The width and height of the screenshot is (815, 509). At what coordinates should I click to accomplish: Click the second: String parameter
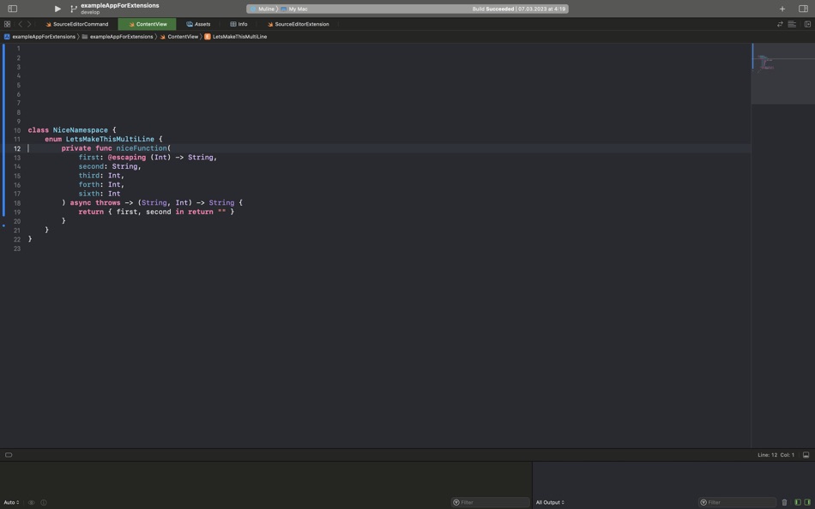(x=110, y=167)
